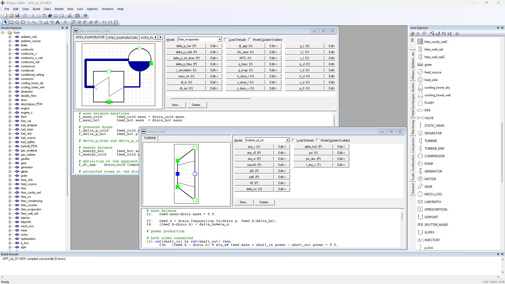Select the TURBINE icon in Icon Explorer
Screen dimensions: 505x284
(x=430, y=141)
